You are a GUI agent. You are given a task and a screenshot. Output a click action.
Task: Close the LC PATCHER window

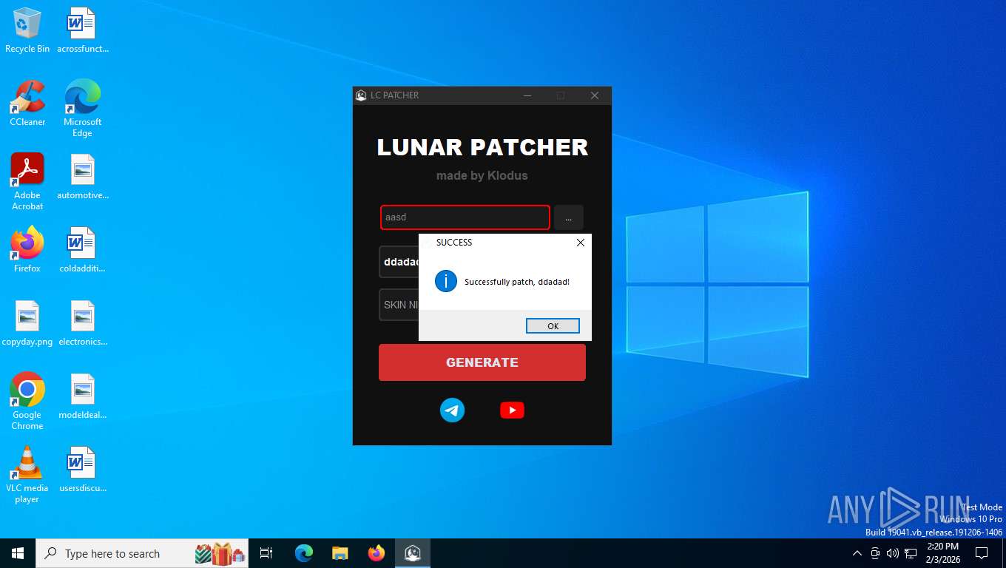point(594,95)
